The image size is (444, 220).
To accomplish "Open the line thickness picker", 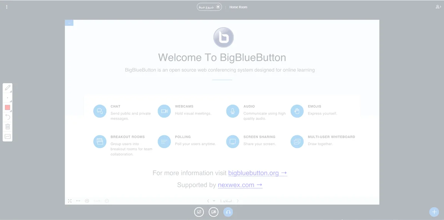I will point(7,98).
